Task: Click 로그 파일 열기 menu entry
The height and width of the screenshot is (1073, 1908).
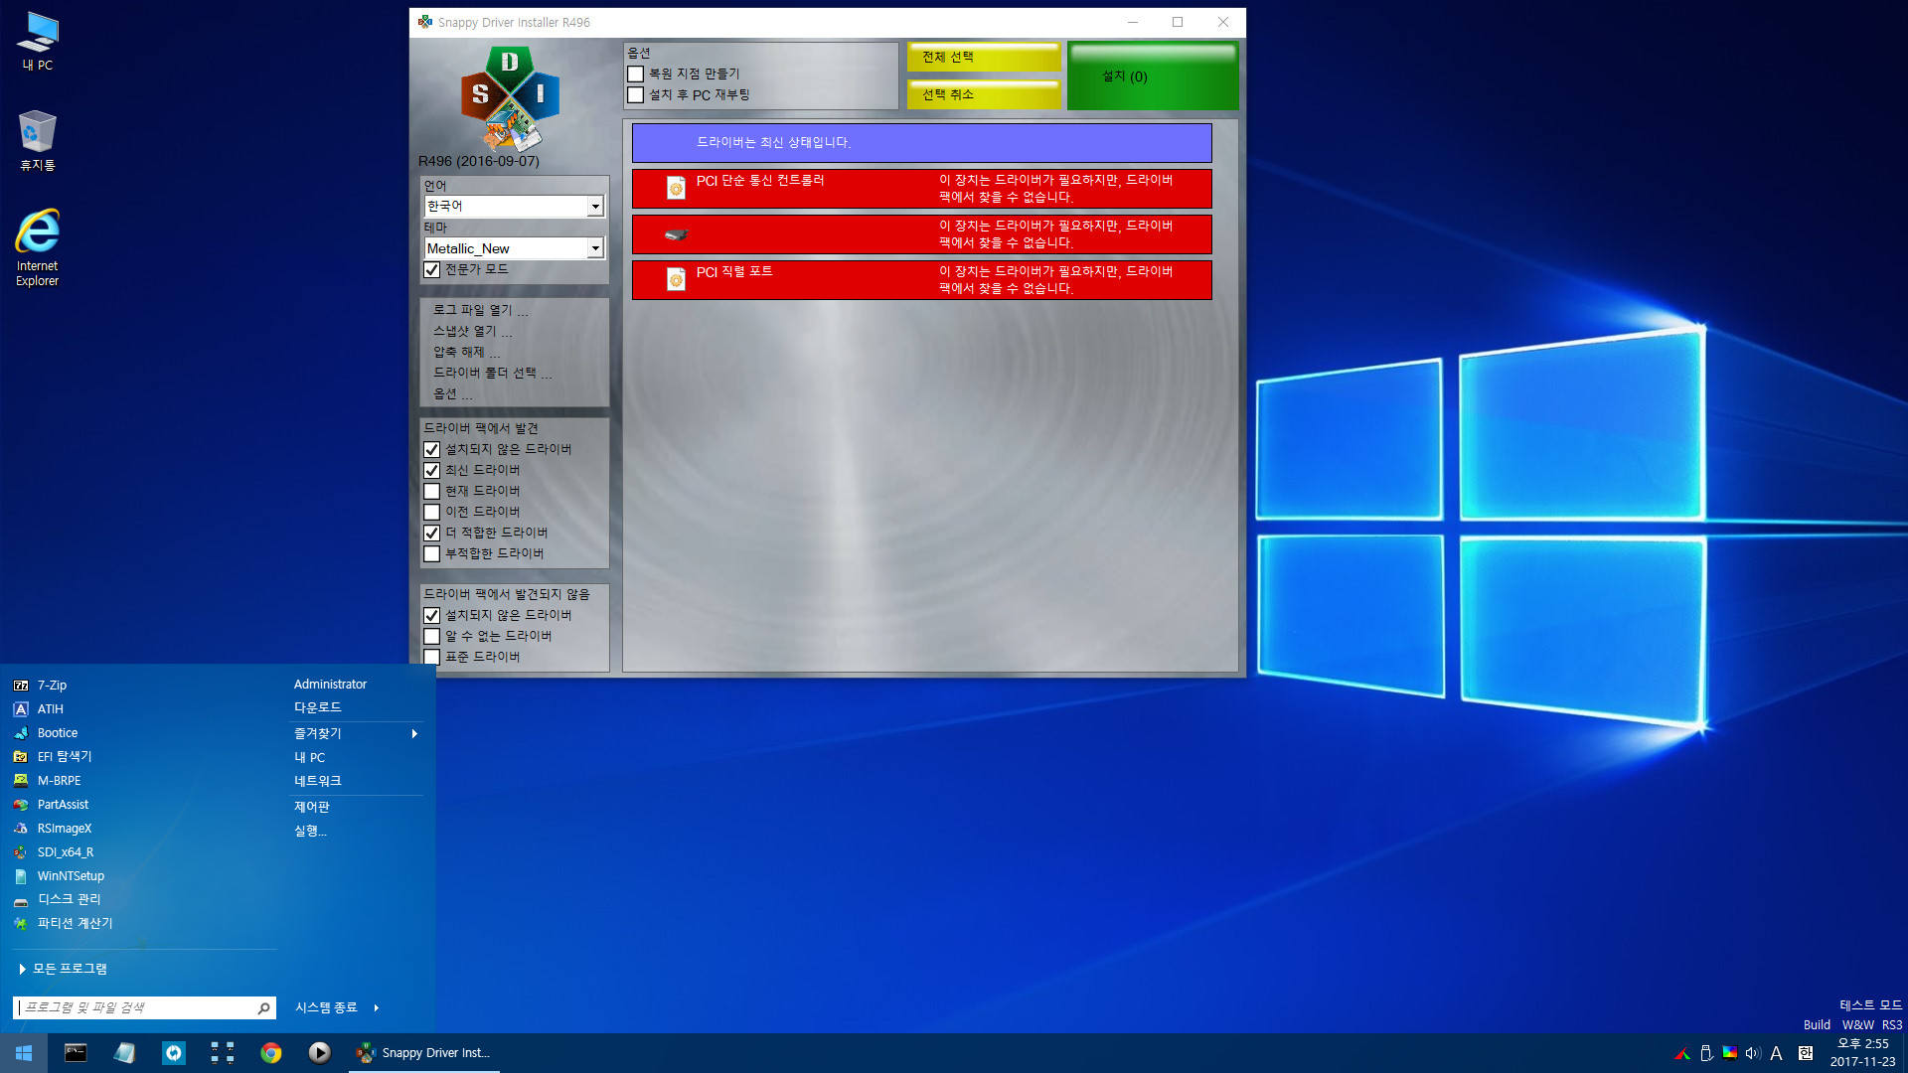Action: tap(481, 311)
